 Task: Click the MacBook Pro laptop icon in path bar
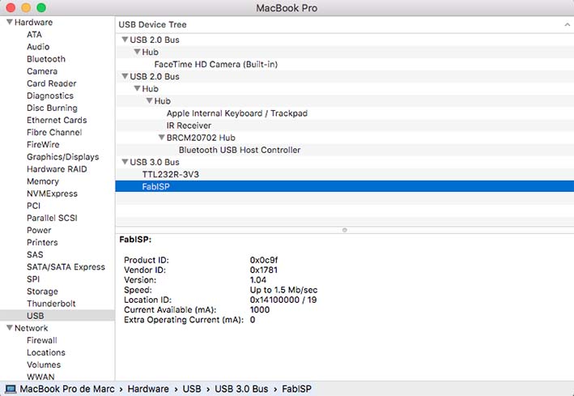[x=11, y=389]
